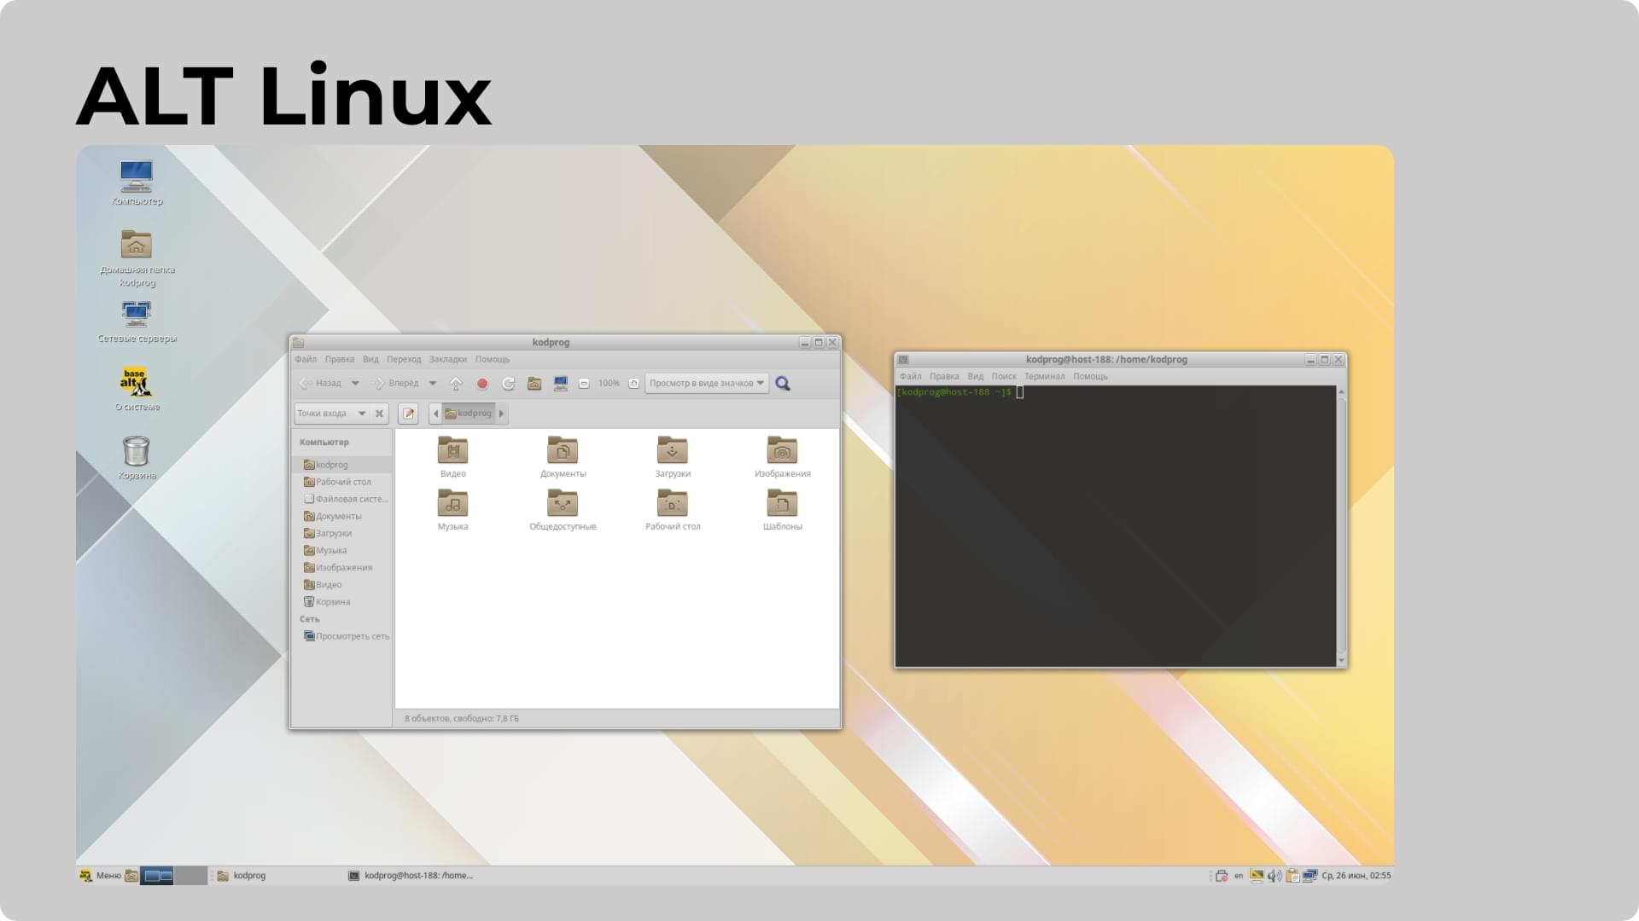1639x921 pixels.
Task: Click the Вперёд forward button
Action: click(395, 384)
